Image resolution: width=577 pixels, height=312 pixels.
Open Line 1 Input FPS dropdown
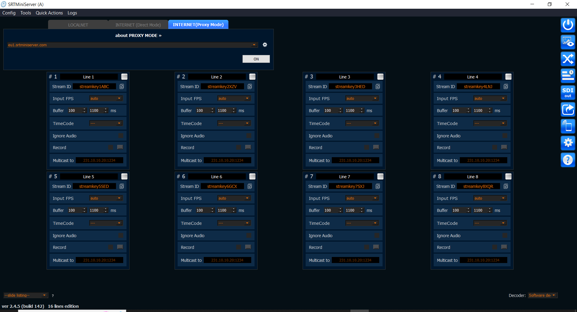coord(106,98)
